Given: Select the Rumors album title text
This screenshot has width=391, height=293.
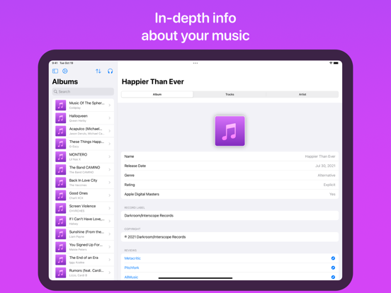Looking at the screenshot, I should pyautogui.click(x=86, y=270).
